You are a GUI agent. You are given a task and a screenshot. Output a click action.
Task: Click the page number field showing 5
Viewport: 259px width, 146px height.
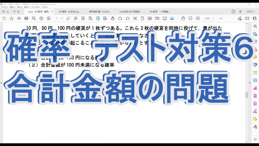coord(56,19)
